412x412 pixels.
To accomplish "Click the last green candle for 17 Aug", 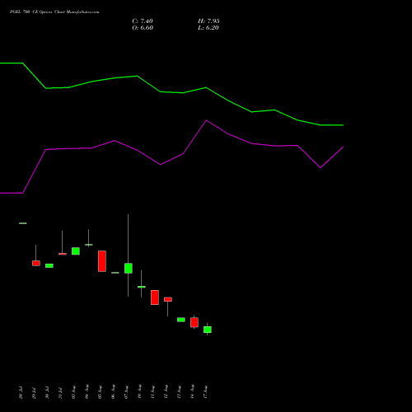I will point(208,330).
